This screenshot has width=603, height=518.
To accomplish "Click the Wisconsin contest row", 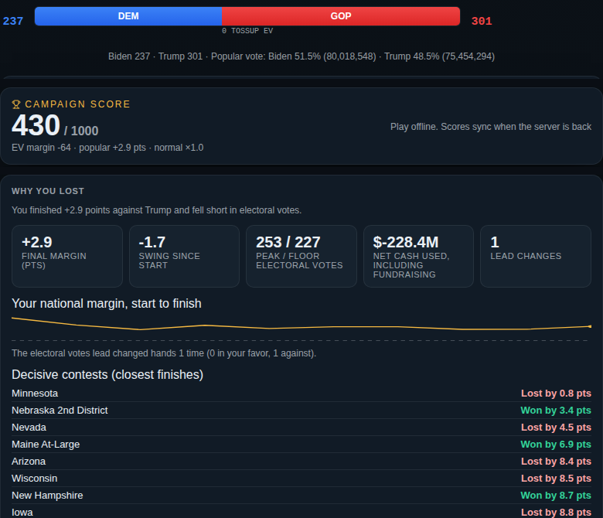I will pos(301,478).
